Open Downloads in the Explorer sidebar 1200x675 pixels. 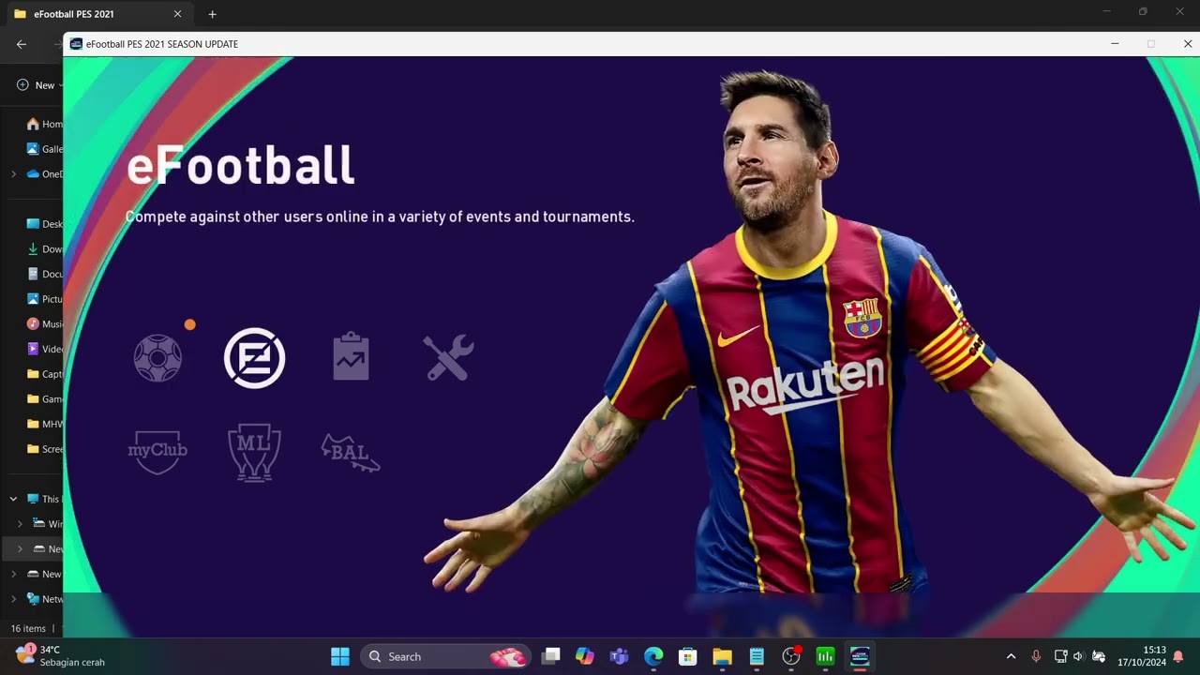click(x=45, y=249)
